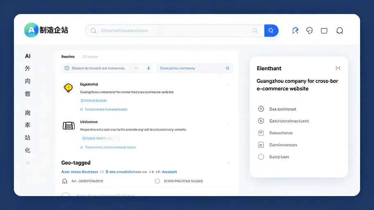Select the empty radio circle in Elenthant panel
The height and width of the screenshot is (210, 374).
(261, 157)
